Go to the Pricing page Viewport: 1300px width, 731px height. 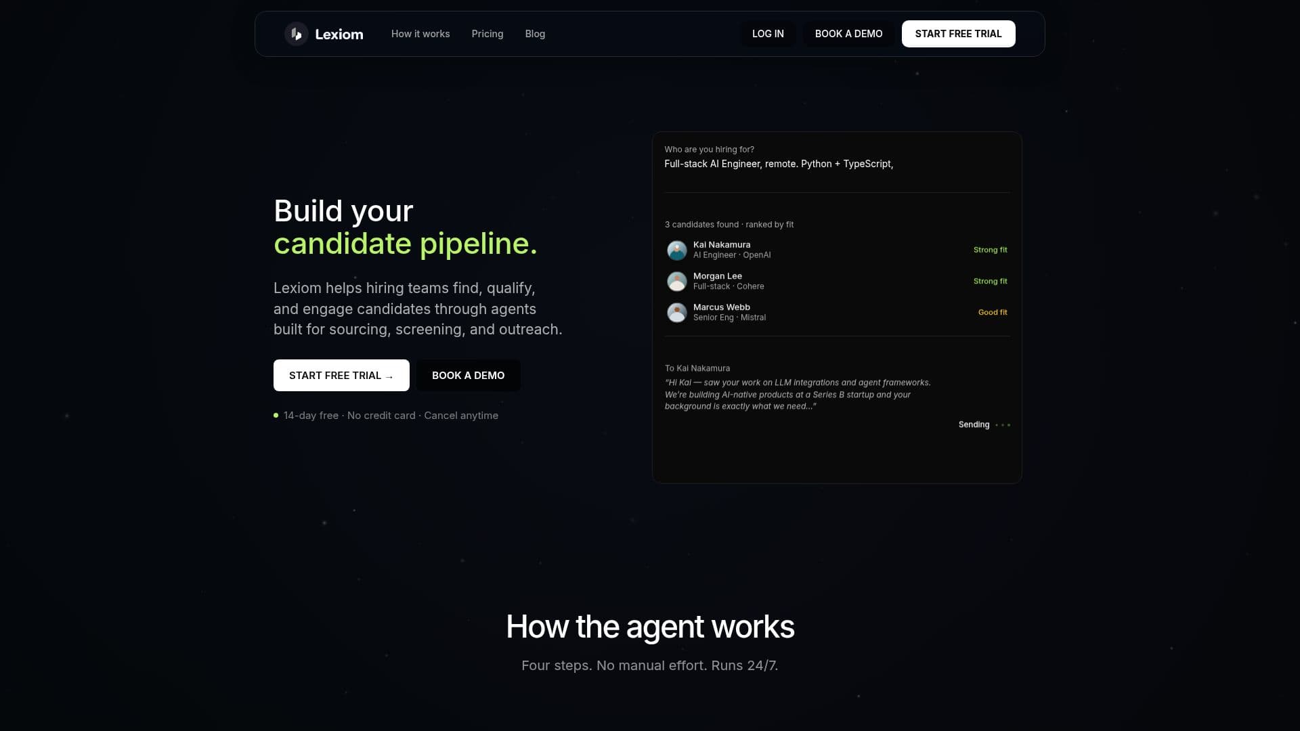(487, 34)
